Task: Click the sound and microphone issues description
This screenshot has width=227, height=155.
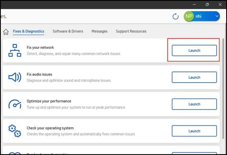Action: pyautogui.click(x=69, y=81)
